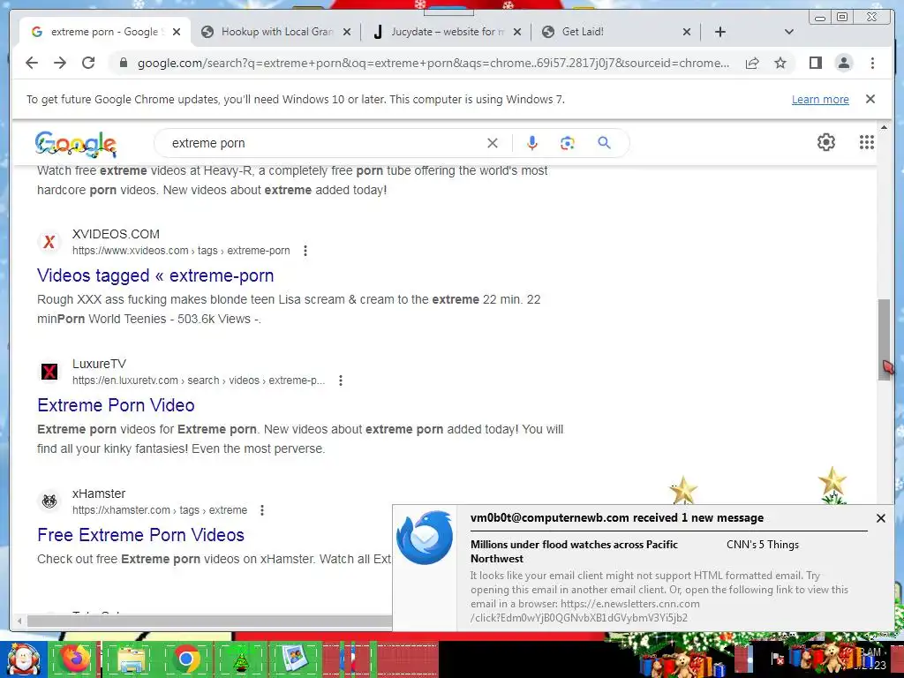View site information lock icon
904x678 pixels.
tap(123, 63)
